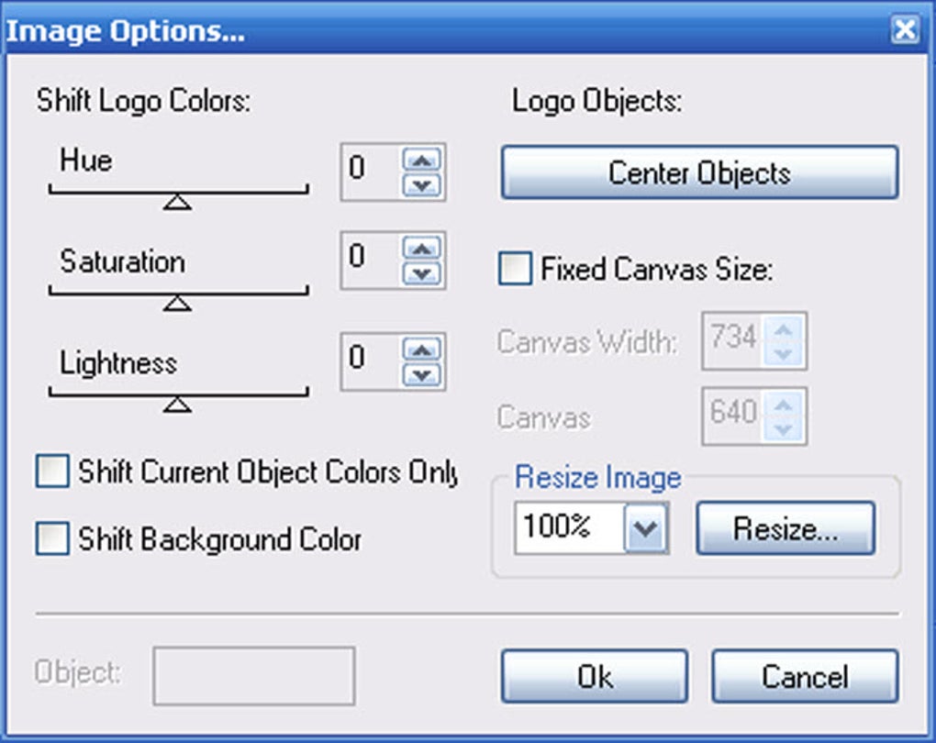Click the Hue decrement down arrow
936x743 pixels.
point(421,184)
